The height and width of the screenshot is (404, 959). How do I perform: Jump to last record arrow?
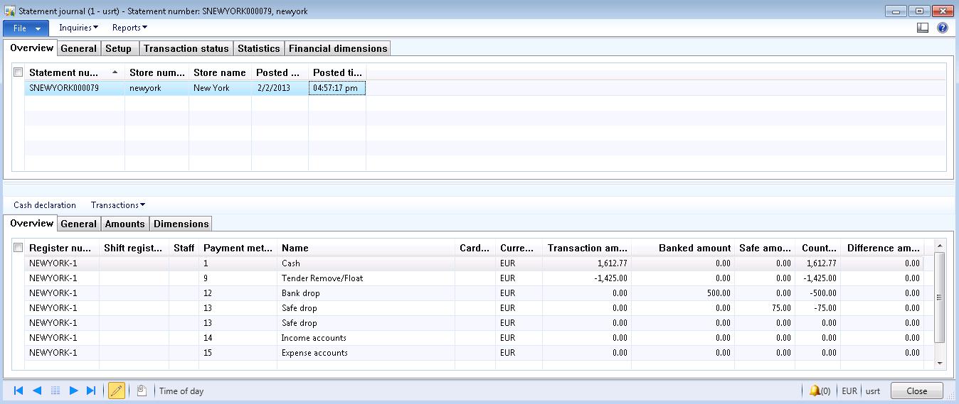tap(91, 391)
